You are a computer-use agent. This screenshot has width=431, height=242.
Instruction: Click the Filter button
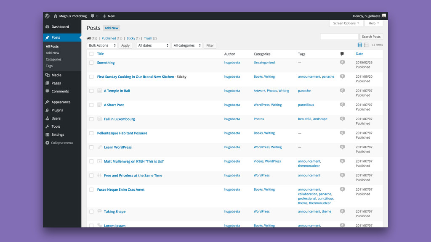pyautogui.click(x=210, y=45)
